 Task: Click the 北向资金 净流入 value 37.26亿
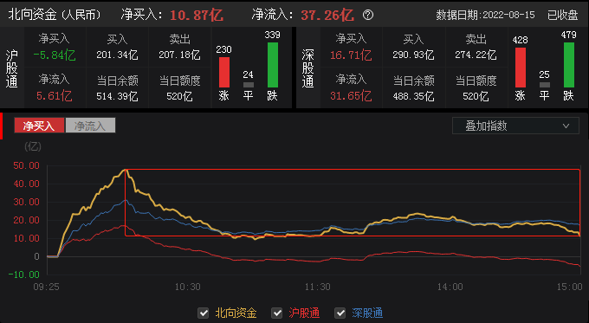point(327,16)
